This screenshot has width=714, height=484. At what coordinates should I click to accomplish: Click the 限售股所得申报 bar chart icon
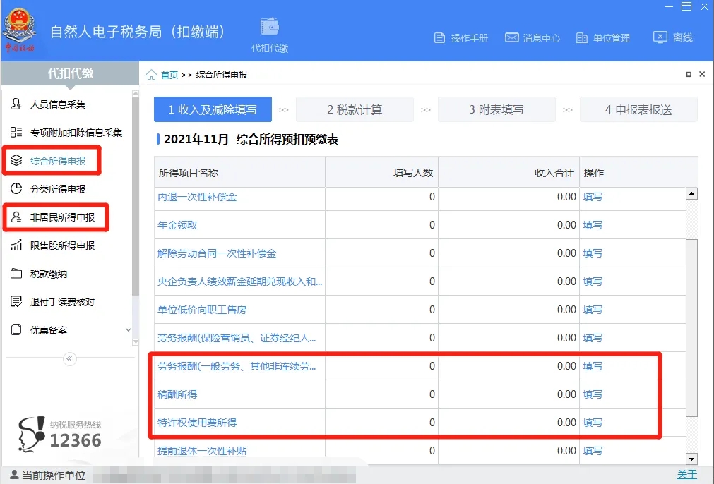[16, 246]
